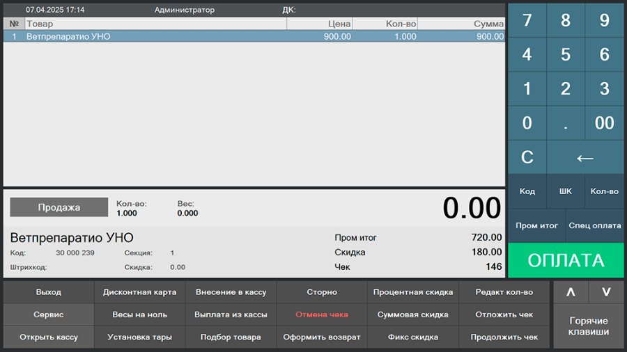This screenshot has height=352, width=627.
Task: Click Выплата из кассы
Action: pyautogui.click(x=231, y=314)
